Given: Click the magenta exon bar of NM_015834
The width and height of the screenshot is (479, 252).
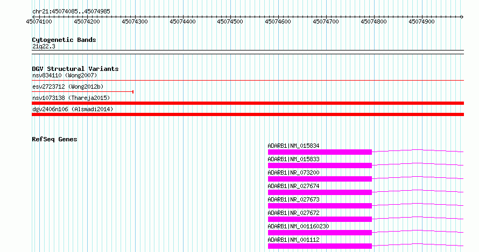Looking at the screenshot, I should click(320, 152).
